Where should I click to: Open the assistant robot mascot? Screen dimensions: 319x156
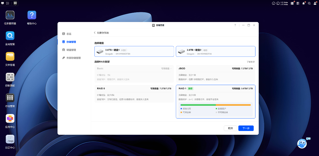pos(302,143)
